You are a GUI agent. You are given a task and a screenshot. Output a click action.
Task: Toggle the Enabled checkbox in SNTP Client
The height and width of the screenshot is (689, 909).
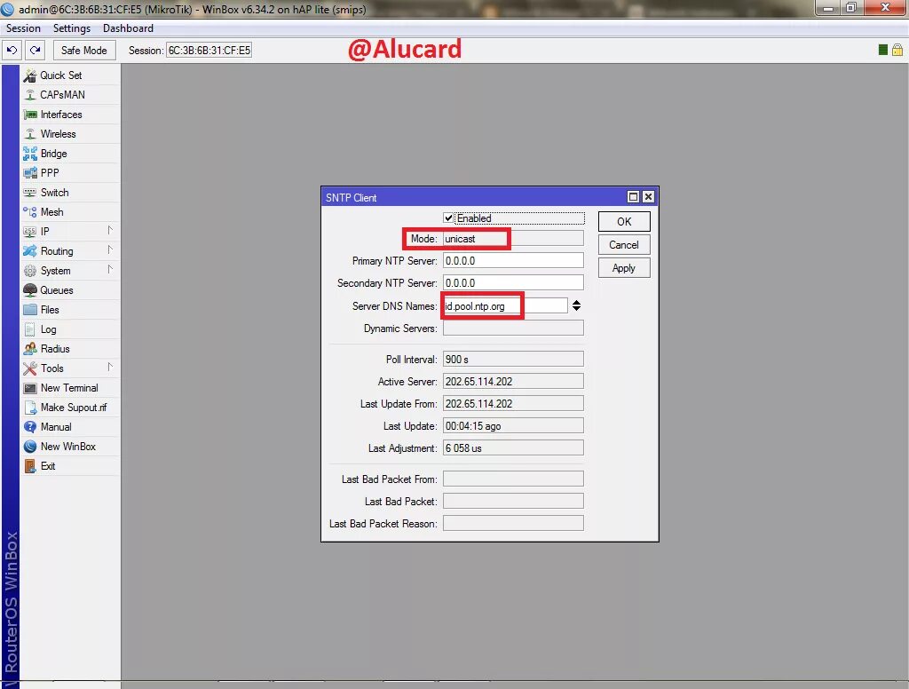click(448, 218)
